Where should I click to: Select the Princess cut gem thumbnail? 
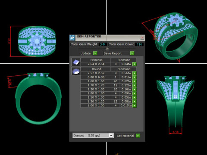tap(76, 62)
